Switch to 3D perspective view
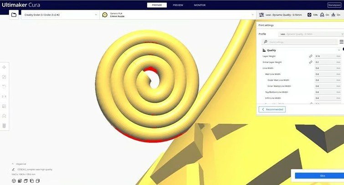 pyautogui.click(x=14, y=181)
